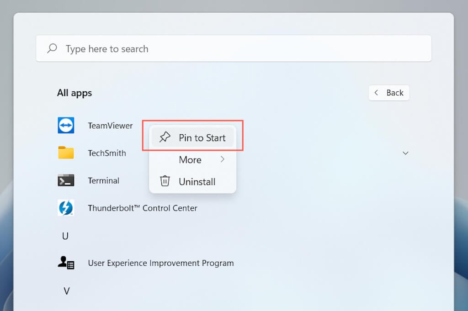Go Back to the pinned apps
The image size is (468, 311).
389,93
